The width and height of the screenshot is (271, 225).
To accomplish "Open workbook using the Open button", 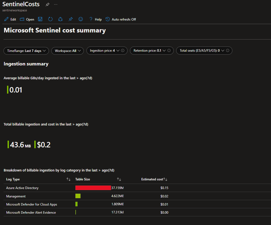I will tap(27, 19).
